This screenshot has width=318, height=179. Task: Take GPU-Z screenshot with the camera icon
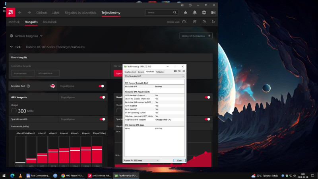[x=175, y=71]
